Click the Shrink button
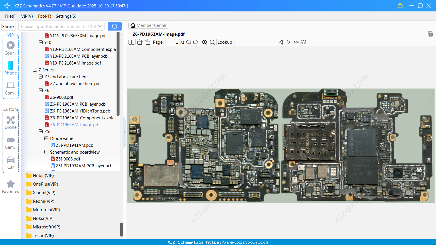The image size is (436, 245). (9, 26)
